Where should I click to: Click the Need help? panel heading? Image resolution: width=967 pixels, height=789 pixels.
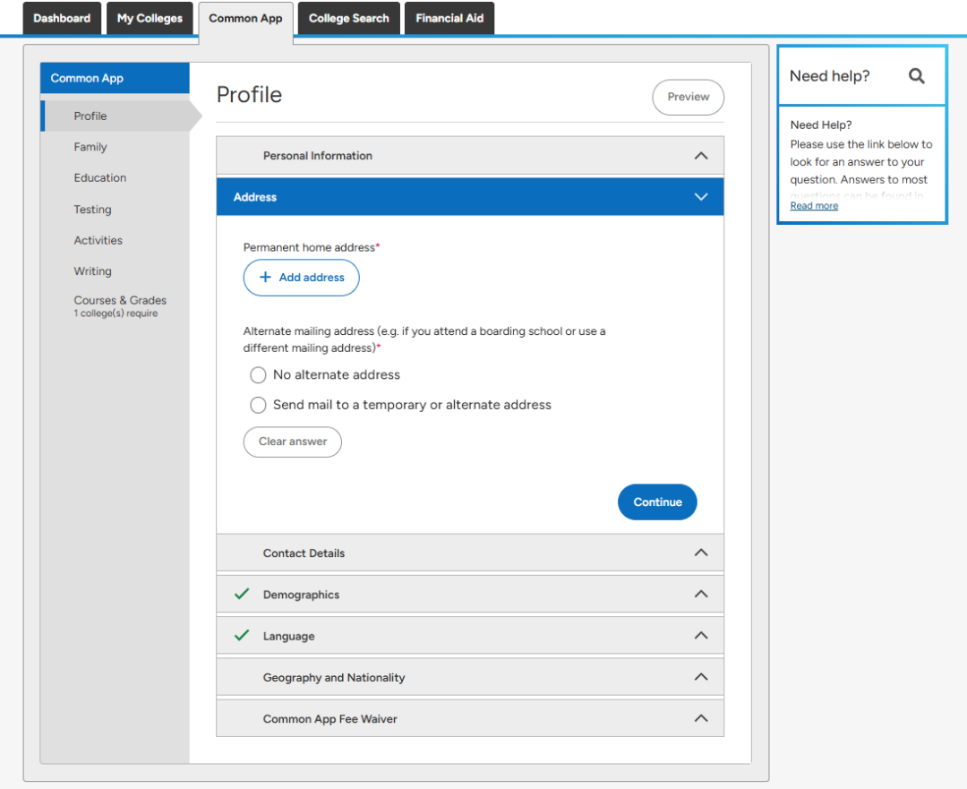829,76
